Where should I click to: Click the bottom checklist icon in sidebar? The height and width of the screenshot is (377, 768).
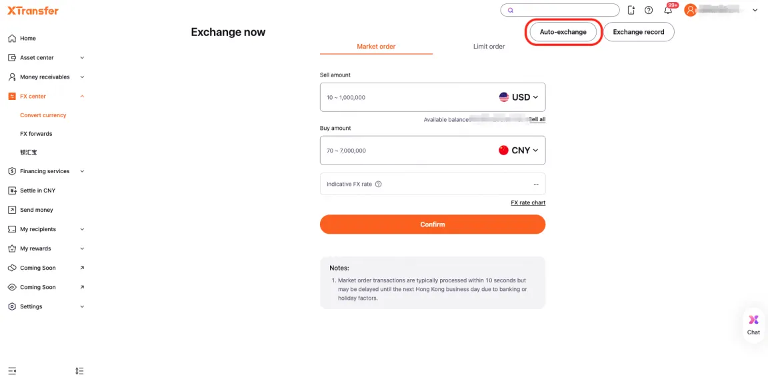pos(79,370)
